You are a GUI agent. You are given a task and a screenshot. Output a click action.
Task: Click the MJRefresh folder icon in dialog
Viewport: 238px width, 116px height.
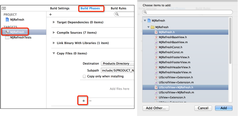tap(152, 27)
